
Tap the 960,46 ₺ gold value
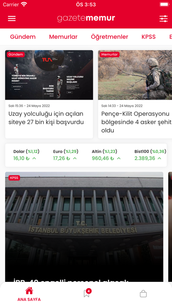103,158
